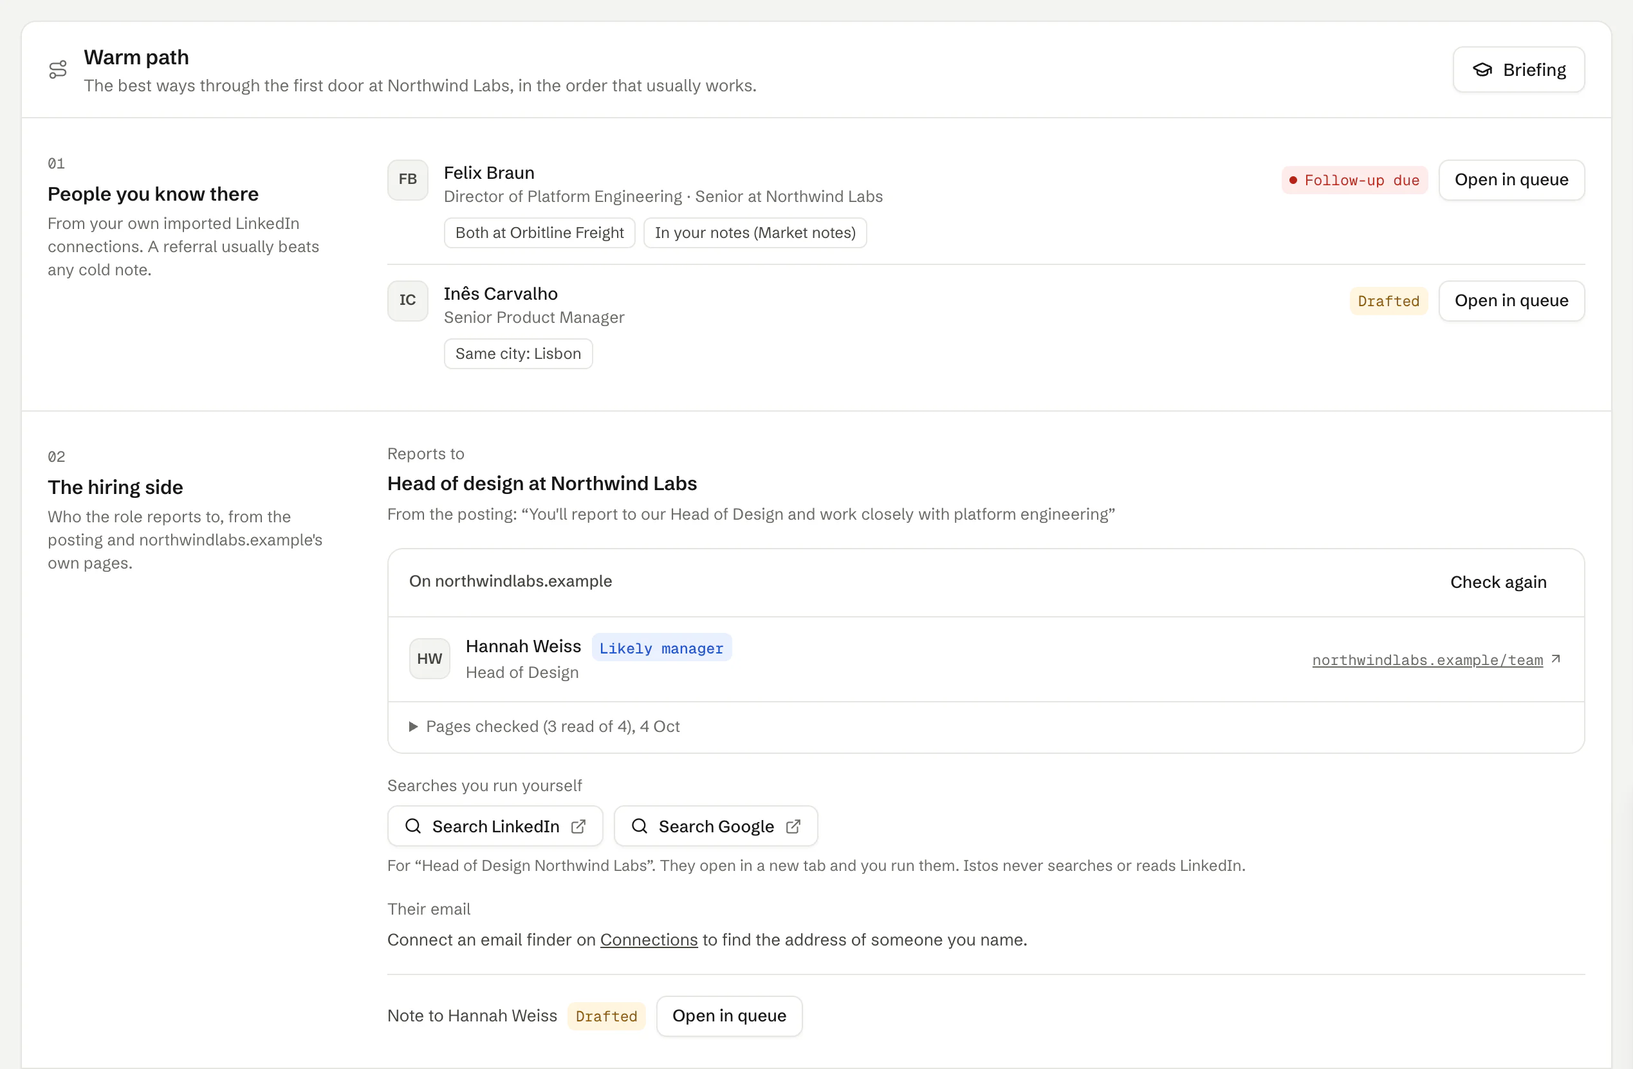Click the magnifier icon in Search LinkedIn
The image size is (1633, 1069).
pyautogui.click(x=413, y=826)
